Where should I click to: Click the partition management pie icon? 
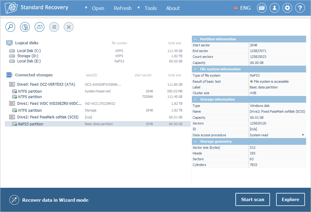[x=25, y=27]
